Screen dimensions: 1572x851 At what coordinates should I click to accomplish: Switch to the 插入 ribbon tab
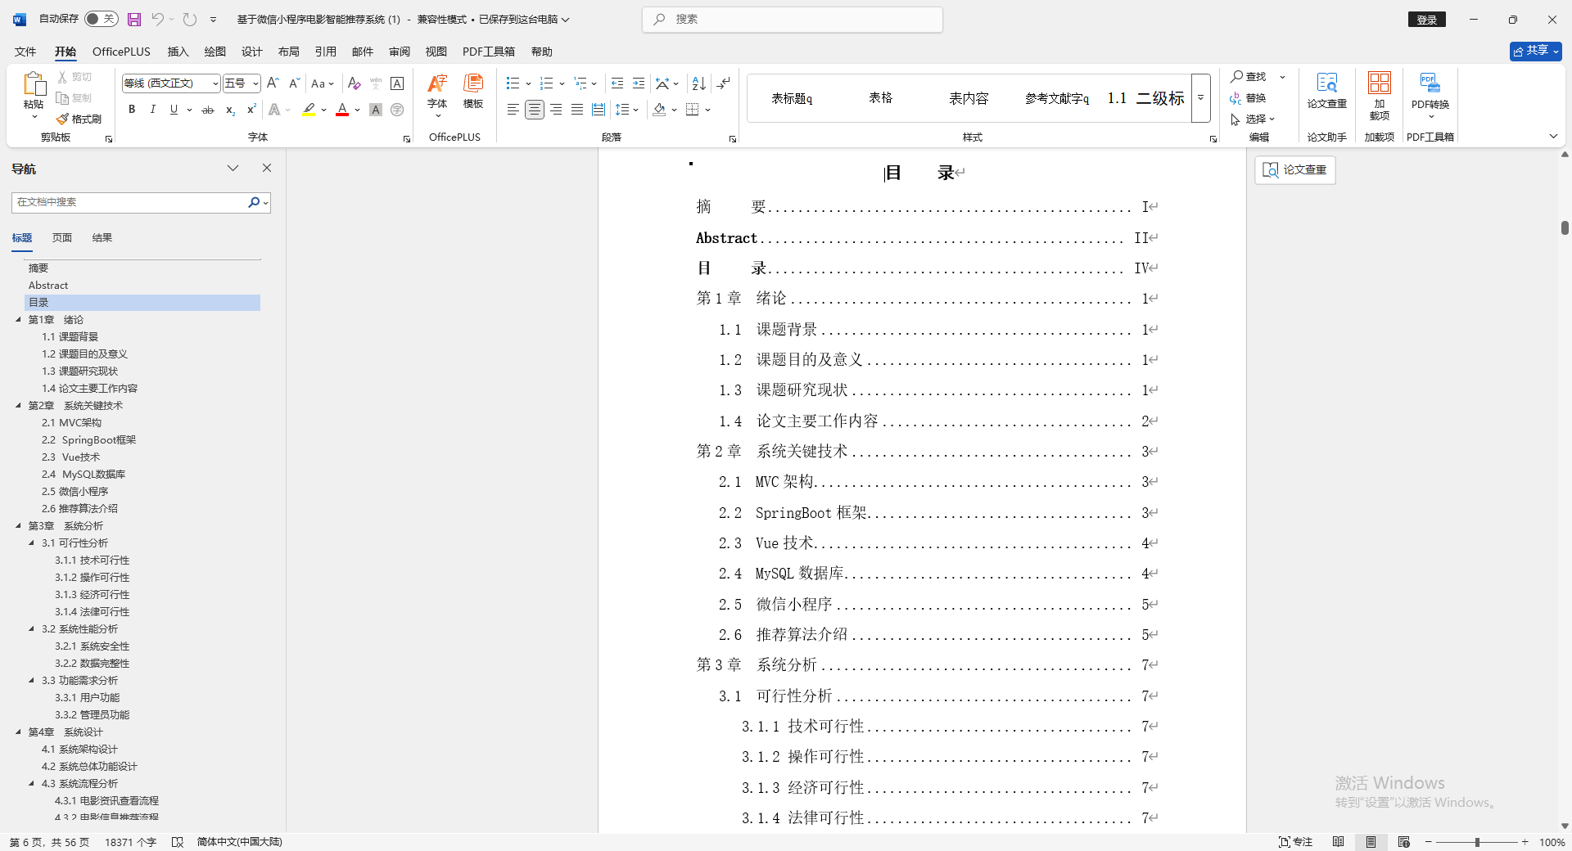[x=177, y=51]
